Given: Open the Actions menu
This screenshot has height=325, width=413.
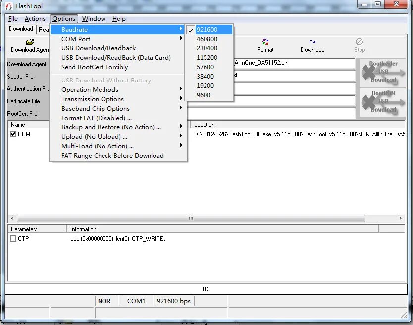Looking at the screenshot, I should tap(35, 19).
